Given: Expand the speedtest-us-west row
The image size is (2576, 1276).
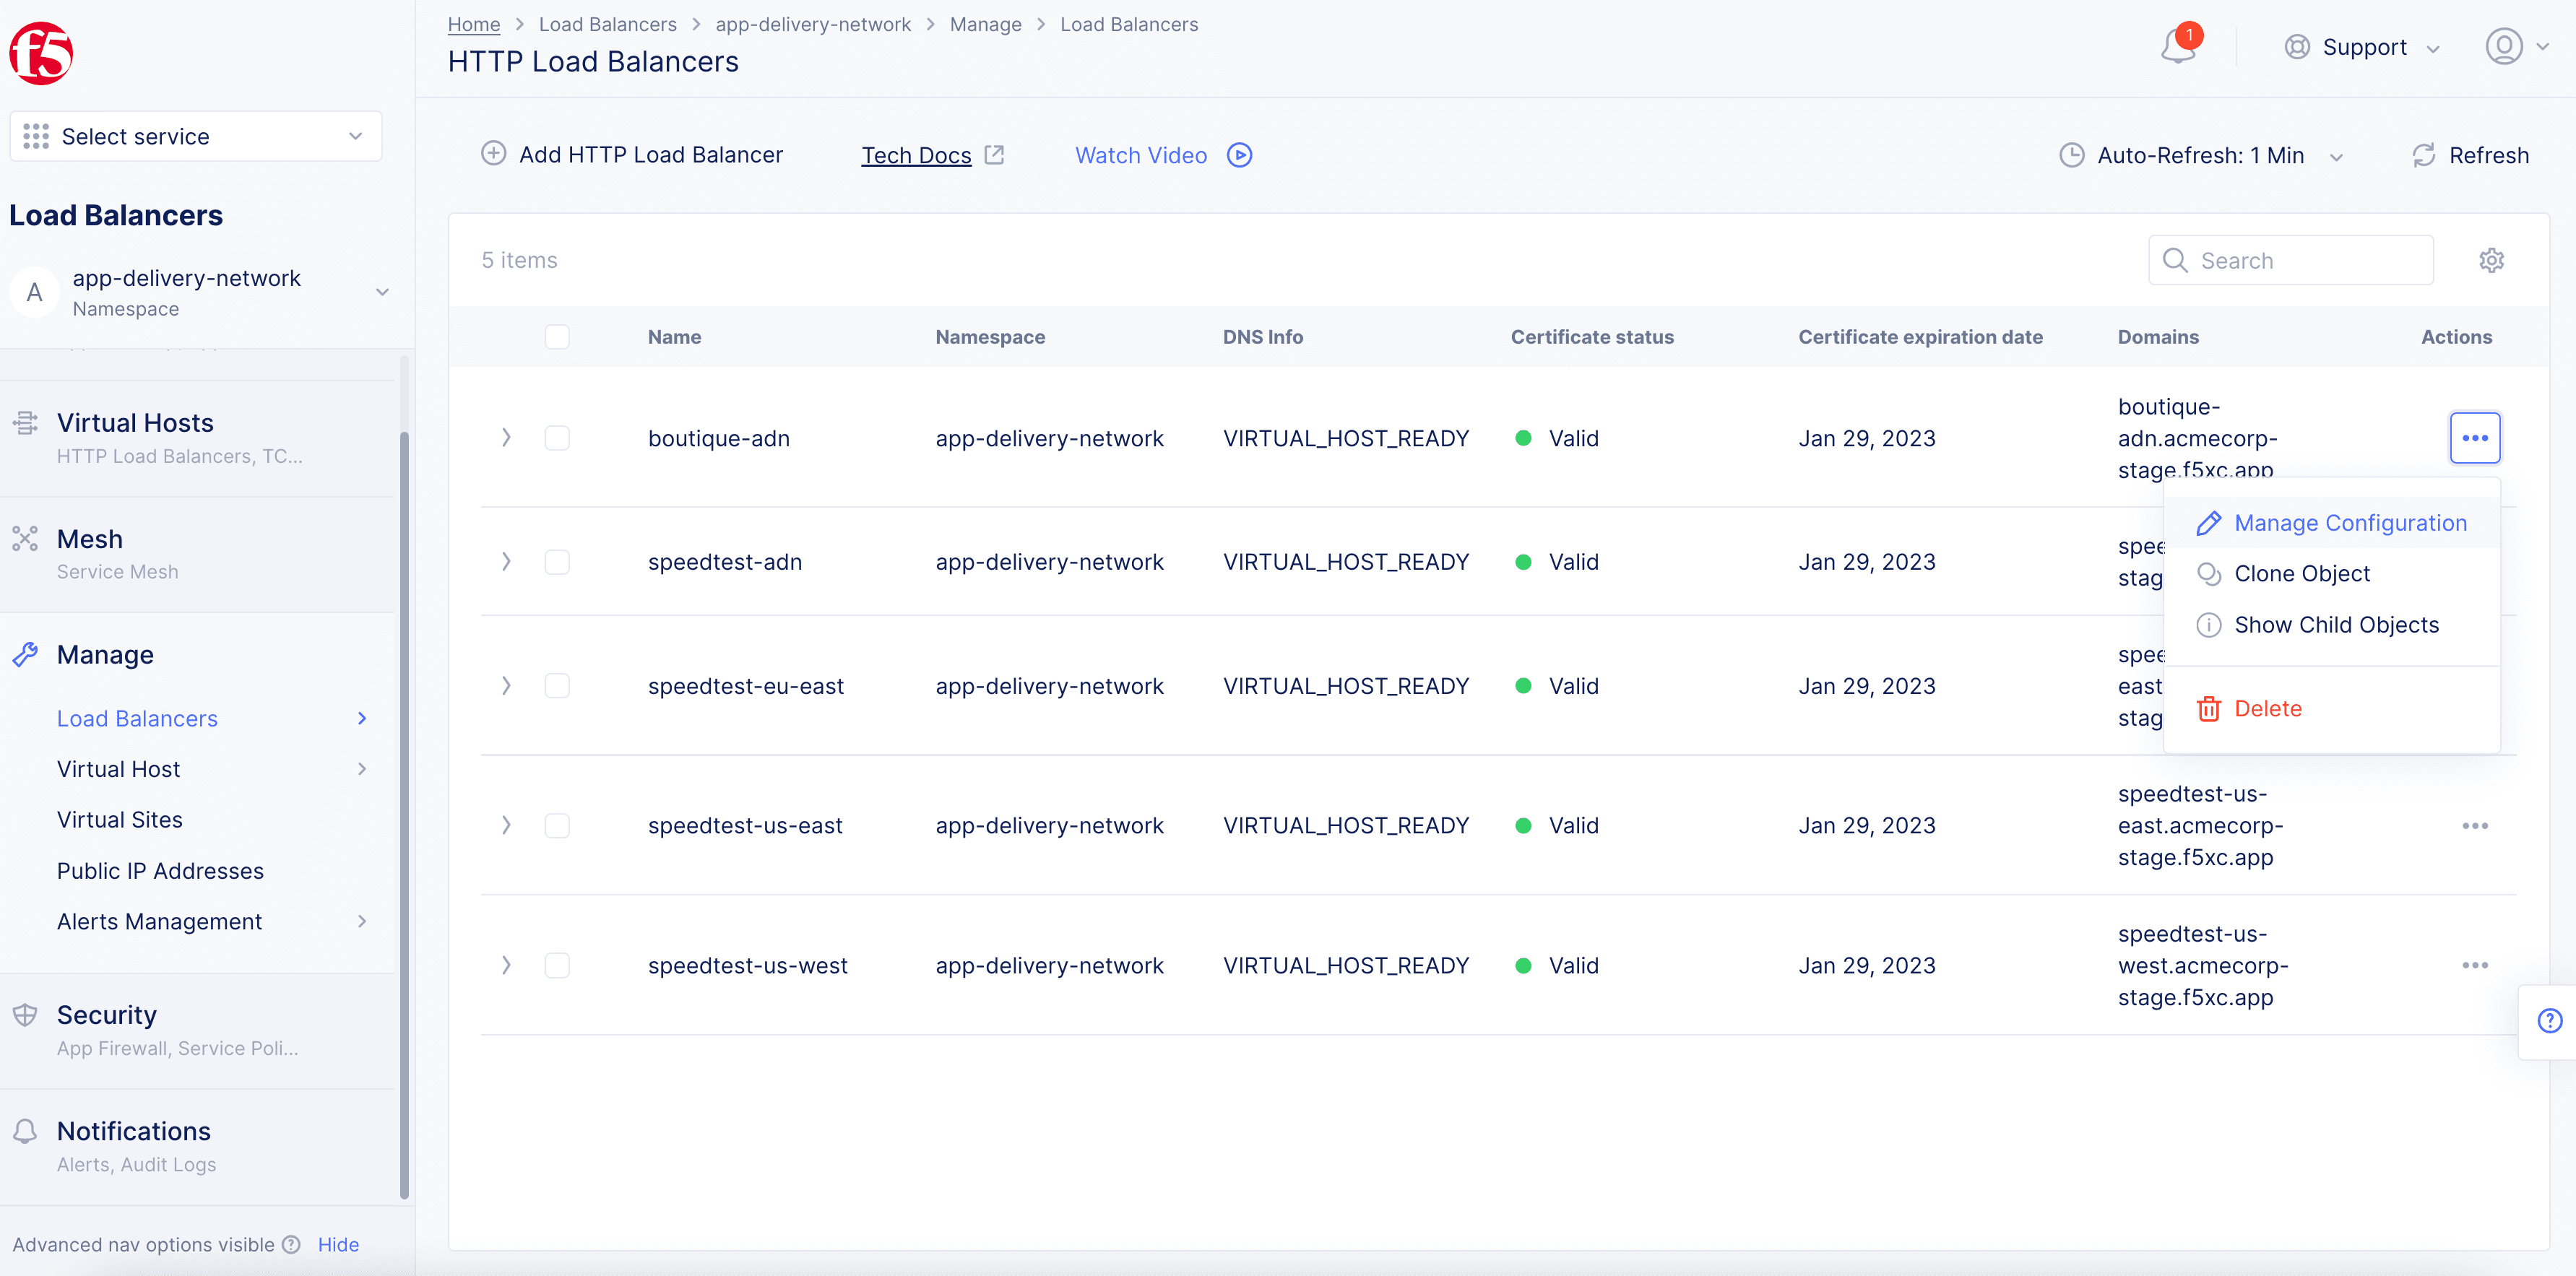Looking at the screenshot, I should (x=506, y=965).
